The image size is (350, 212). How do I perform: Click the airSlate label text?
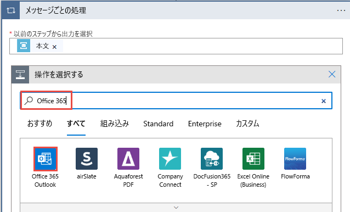pos(87,176)
